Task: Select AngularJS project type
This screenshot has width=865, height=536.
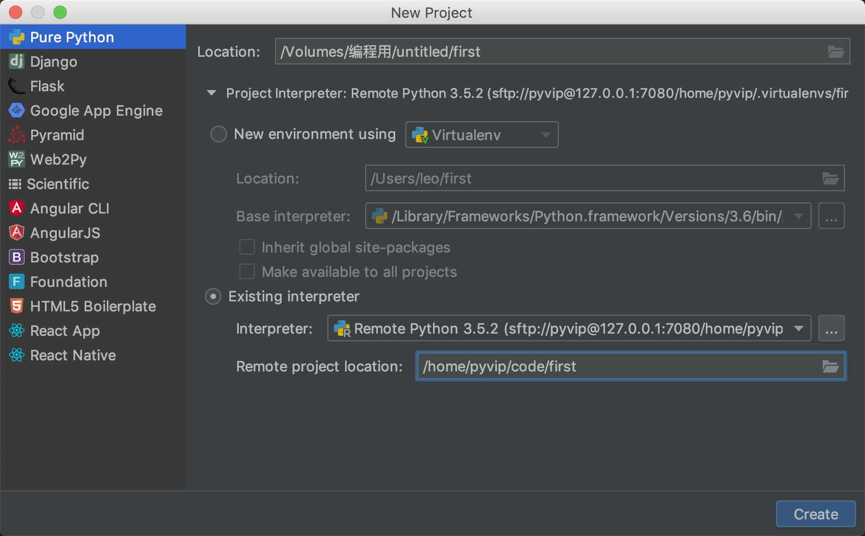Action: (x=93, y=233)
